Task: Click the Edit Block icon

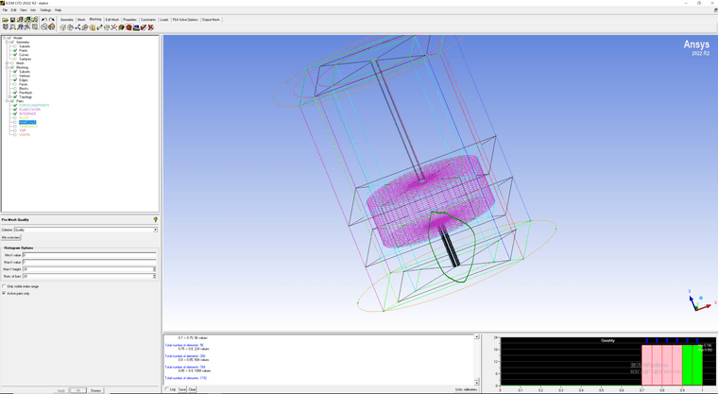Action: (x=85, y=27)
